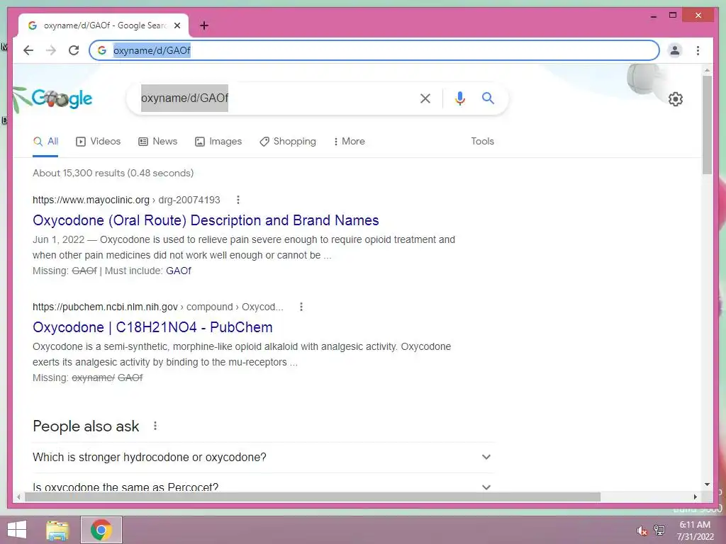Switch to the Shopping results tab
The height and width of the screenshot is (544, 726).
click(288, 141)
